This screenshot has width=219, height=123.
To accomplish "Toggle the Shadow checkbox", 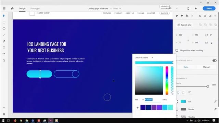I will point(177,117).
